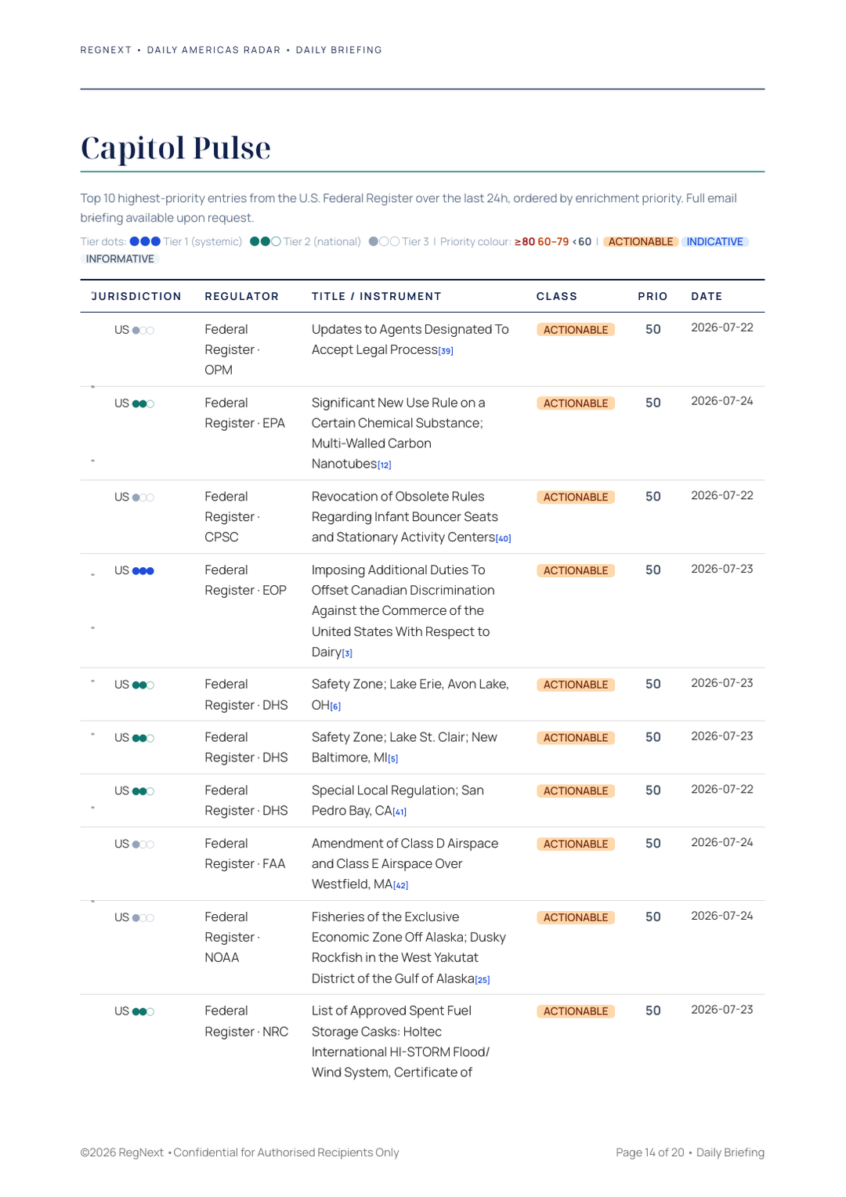Click tier dots in the EPA row
The width and height of the screenshot is (846, 1197).
[x=143, y=404]
